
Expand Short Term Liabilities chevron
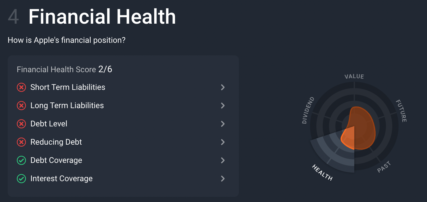pyautogui.click(x=223, y=87)
